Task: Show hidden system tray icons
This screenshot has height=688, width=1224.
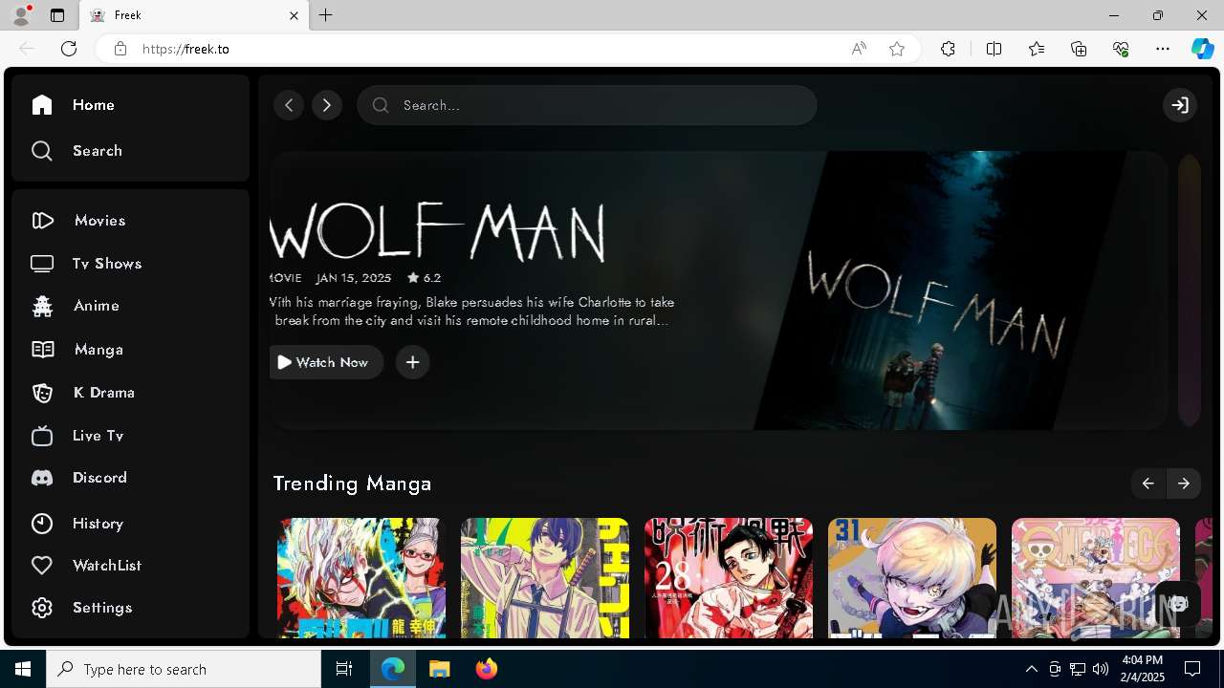Action: [x=1032, y=669]
